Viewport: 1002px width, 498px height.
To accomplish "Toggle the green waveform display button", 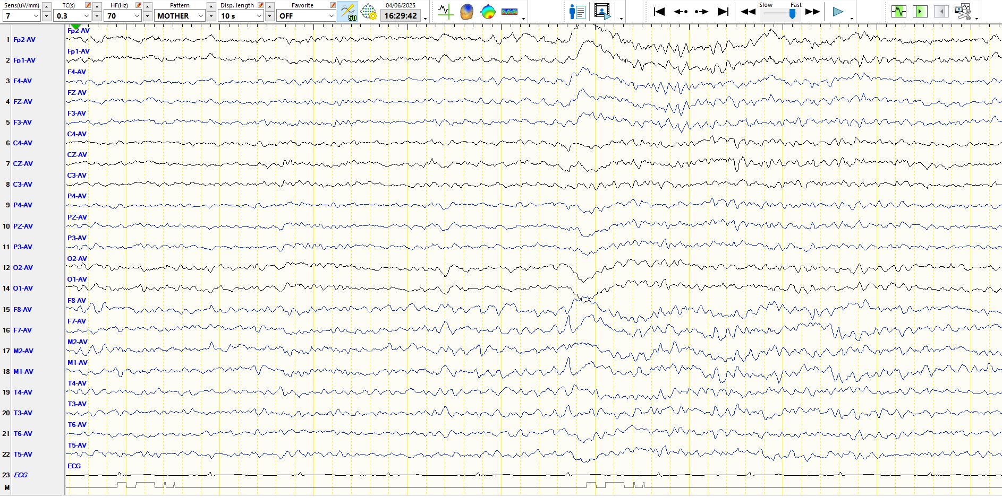I will tap(898, 11).
